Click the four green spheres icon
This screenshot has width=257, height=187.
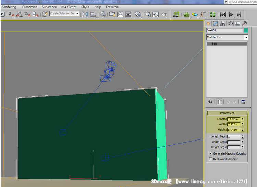(212, 15)
